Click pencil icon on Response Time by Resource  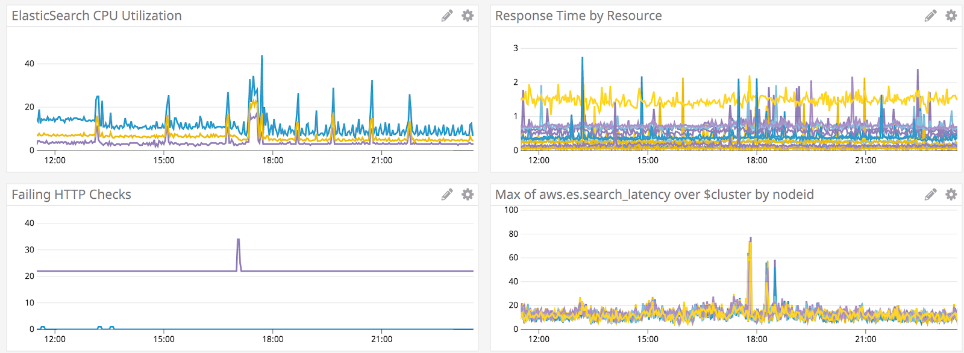[931, 16]
